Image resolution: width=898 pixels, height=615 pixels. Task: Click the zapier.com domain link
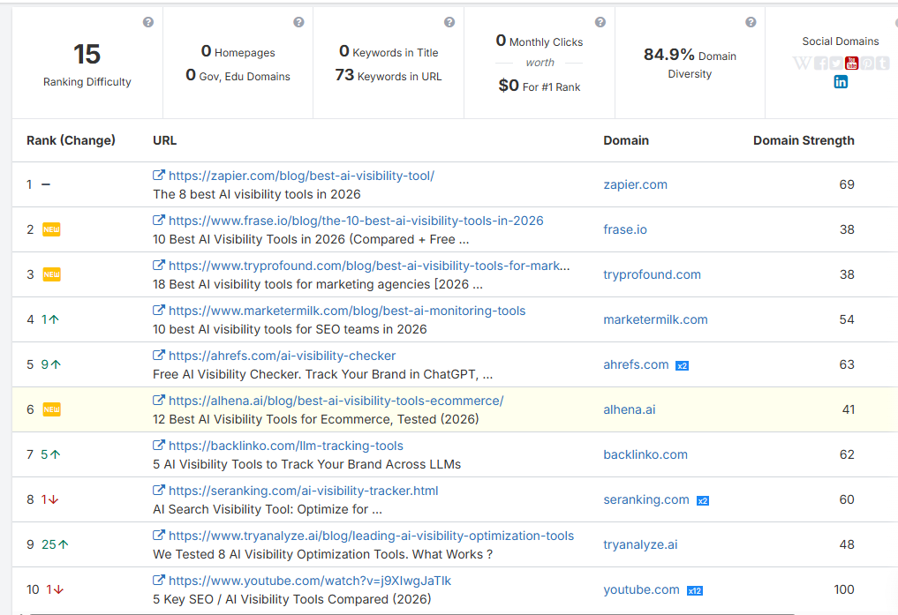pyautogui.click(x=635, y=184)
